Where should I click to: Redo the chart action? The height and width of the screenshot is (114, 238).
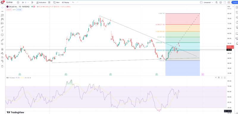[x=77, y=2]
